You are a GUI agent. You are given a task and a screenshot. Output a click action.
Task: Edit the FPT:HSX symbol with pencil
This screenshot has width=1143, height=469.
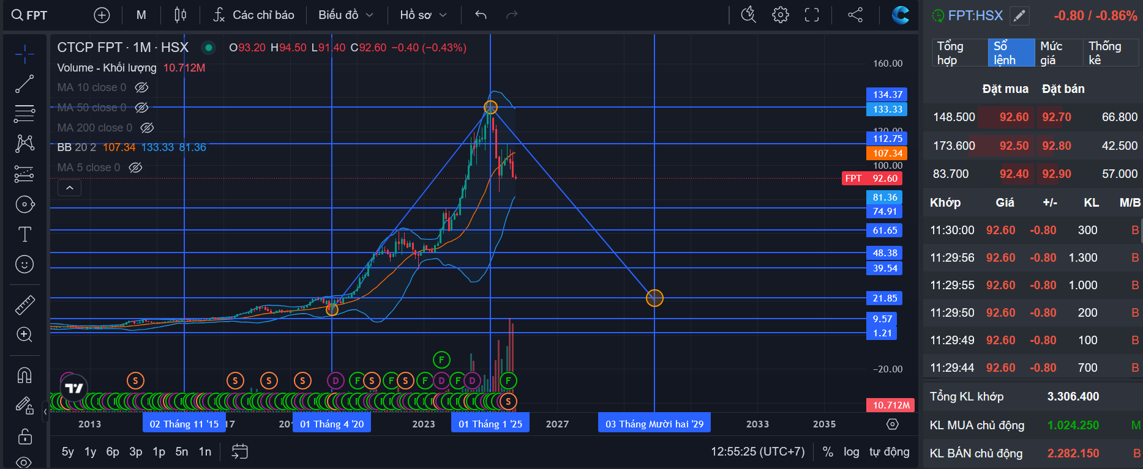click(1019, 16)
